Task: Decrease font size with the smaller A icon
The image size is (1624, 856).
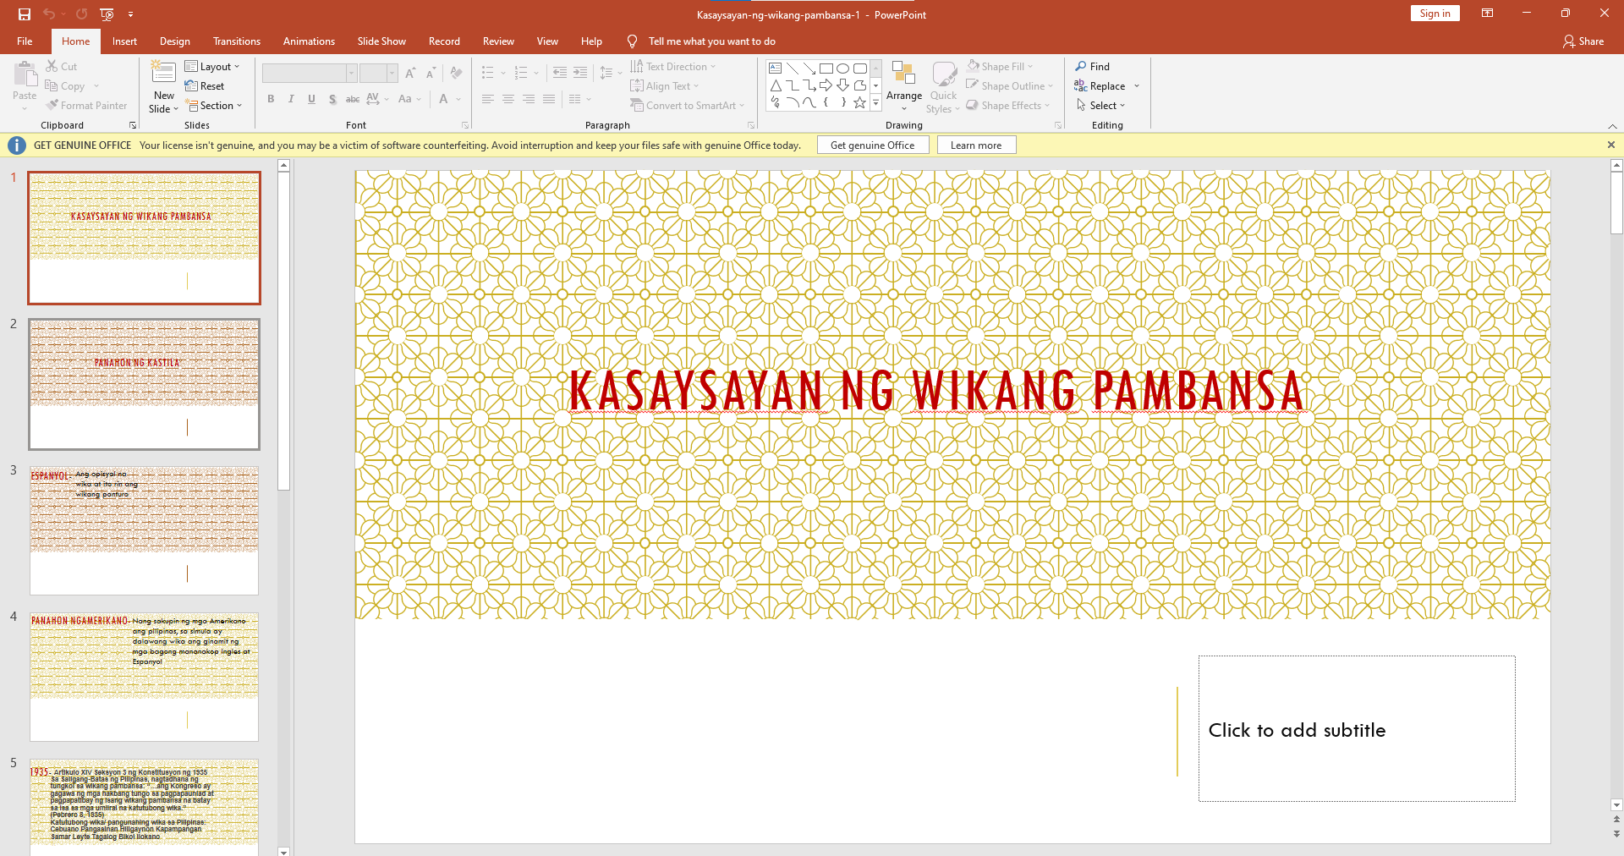Action: click(x=431, y=74)
